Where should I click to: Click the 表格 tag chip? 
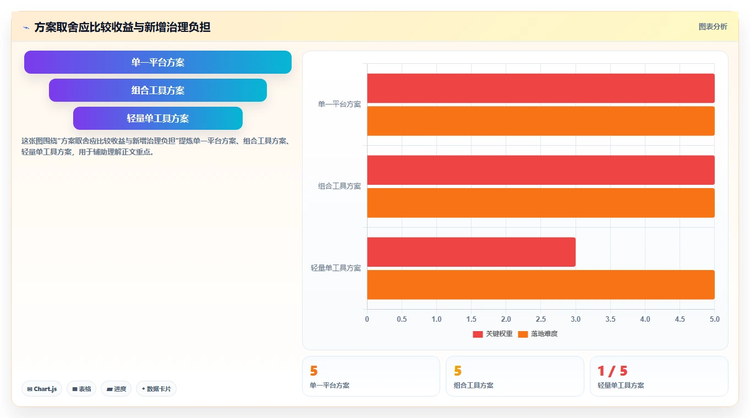[x=81, y=389]
